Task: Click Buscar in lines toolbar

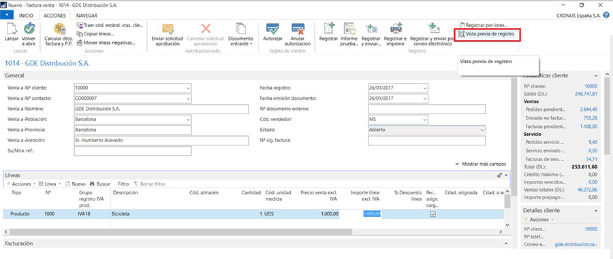Action: tap(101, 184)
